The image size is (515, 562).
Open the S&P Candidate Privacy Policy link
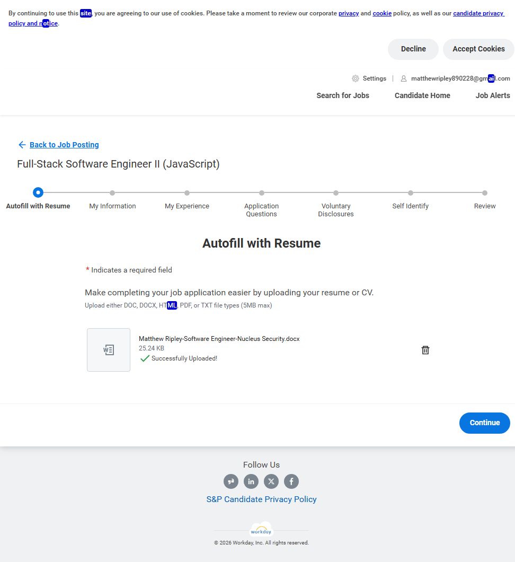(261, 499)
